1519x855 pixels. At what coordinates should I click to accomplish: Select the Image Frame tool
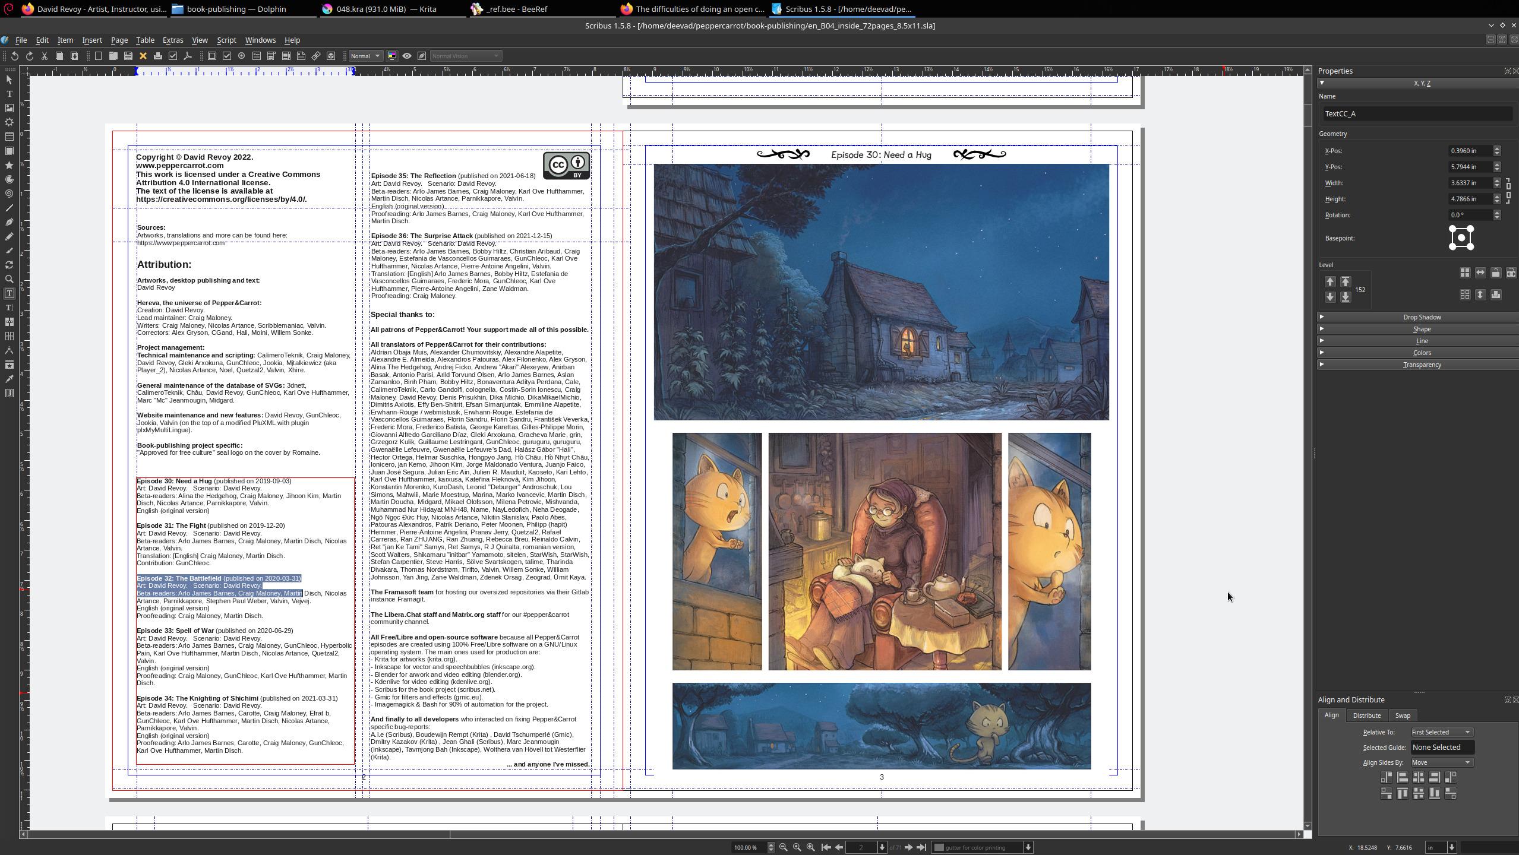tap(9, 108)
